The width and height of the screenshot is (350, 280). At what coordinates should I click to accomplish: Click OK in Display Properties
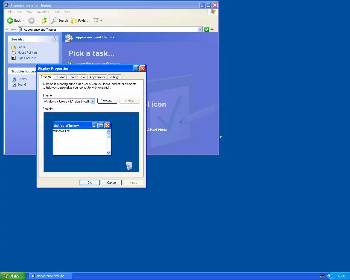point(89,182)
